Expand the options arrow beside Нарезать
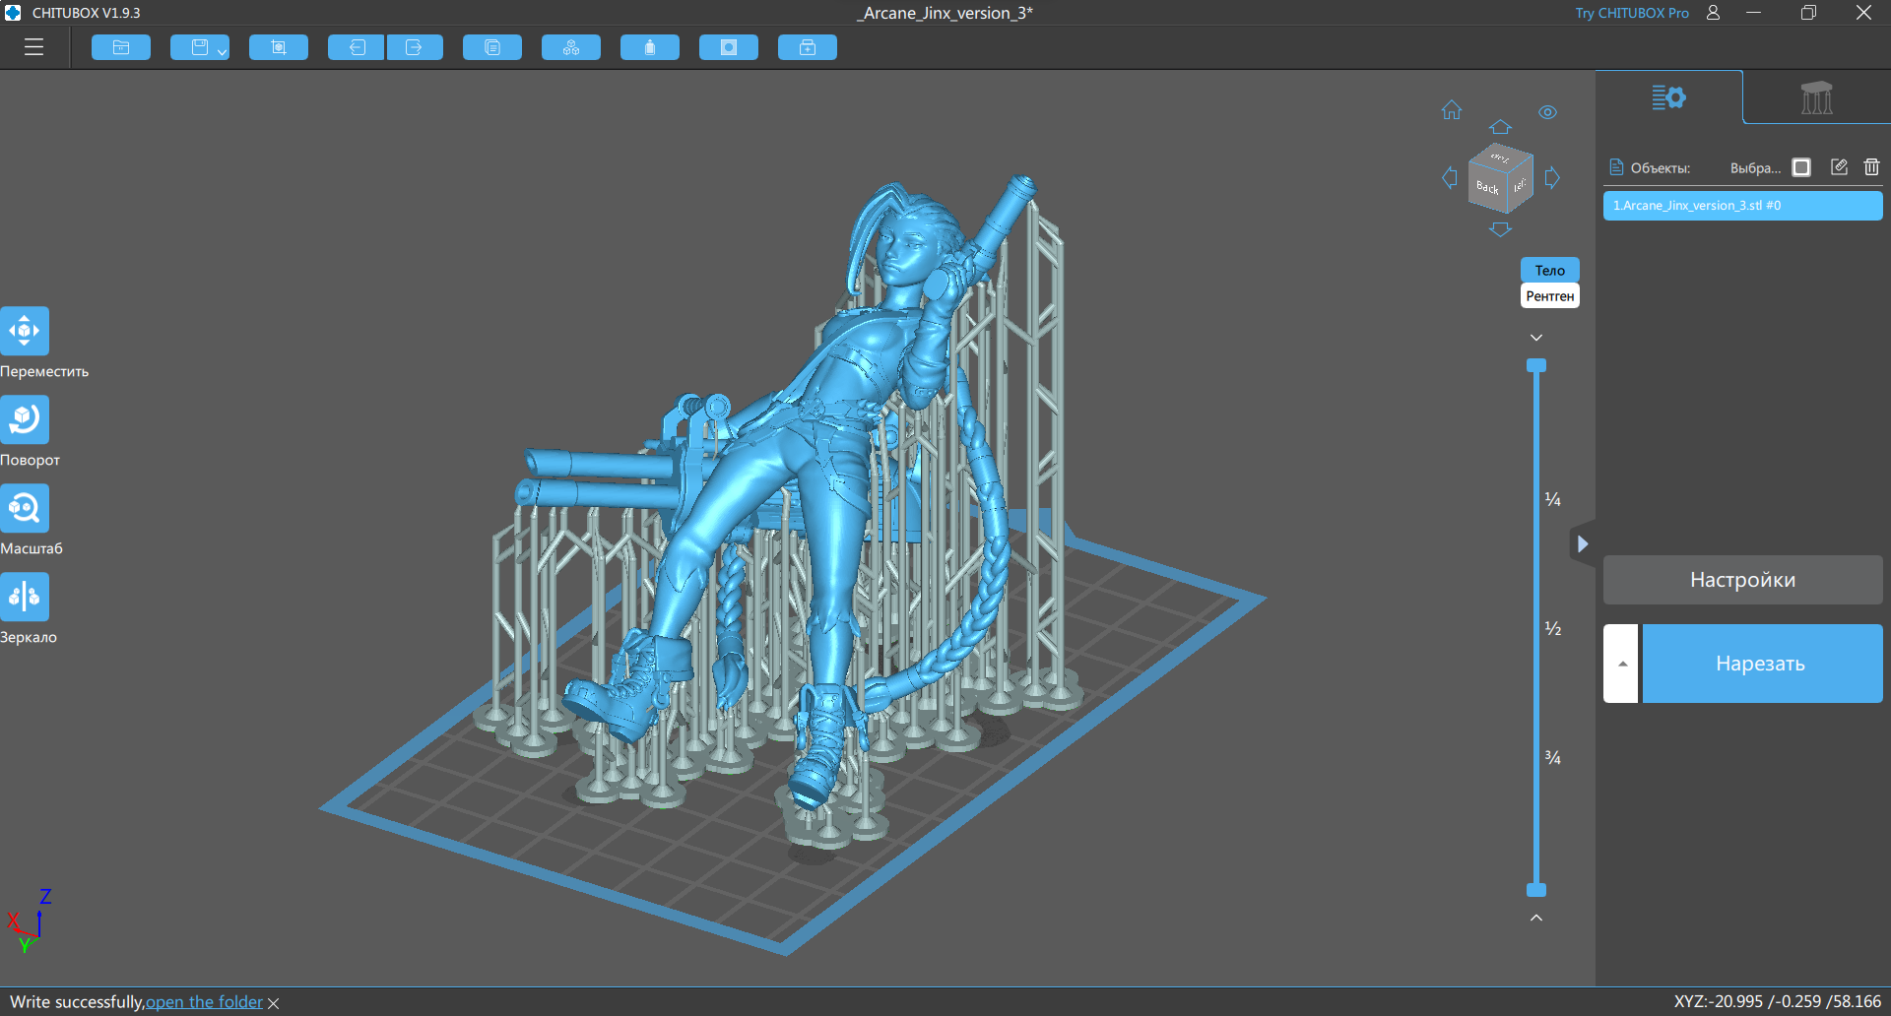Image resolution: width=1891 pixels, height=1016 pixels. point(1621,664)
